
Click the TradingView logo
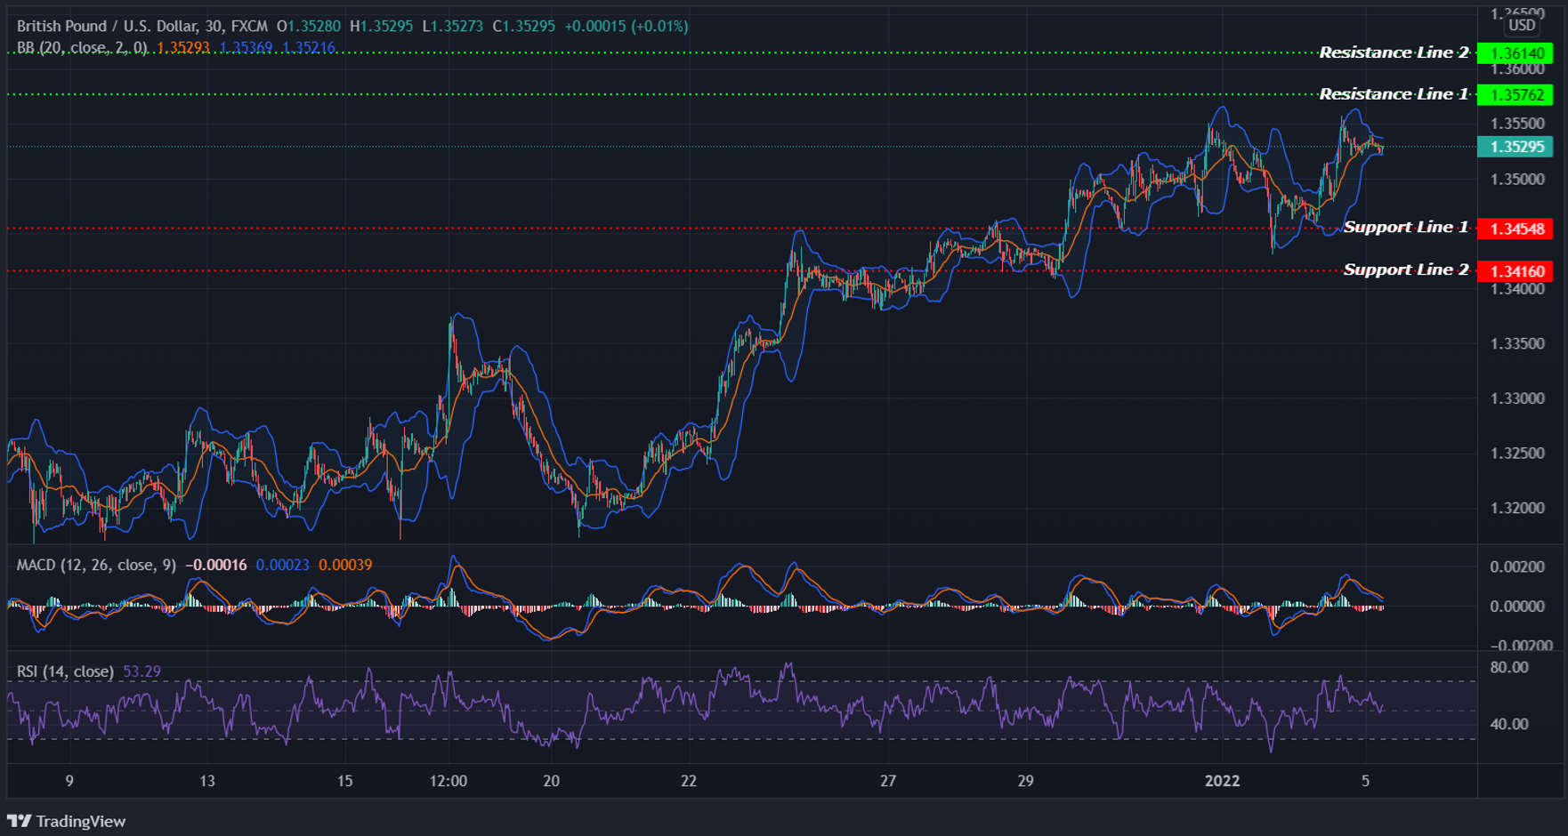click(x=67, y=821)
